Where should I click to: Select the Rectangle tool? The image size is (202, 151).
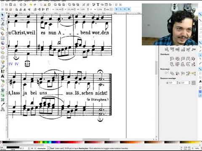[3, 38]
